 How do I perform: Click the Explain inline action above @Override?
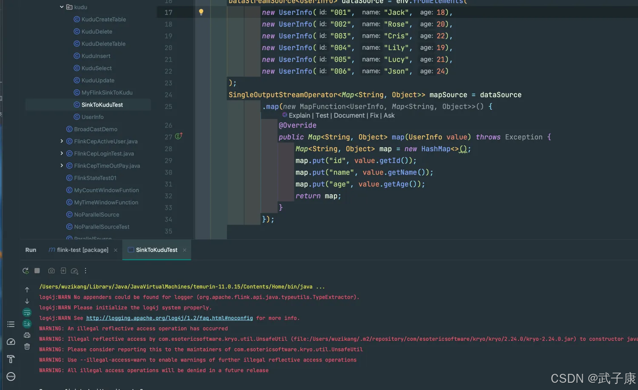click(x=299, y=116)
